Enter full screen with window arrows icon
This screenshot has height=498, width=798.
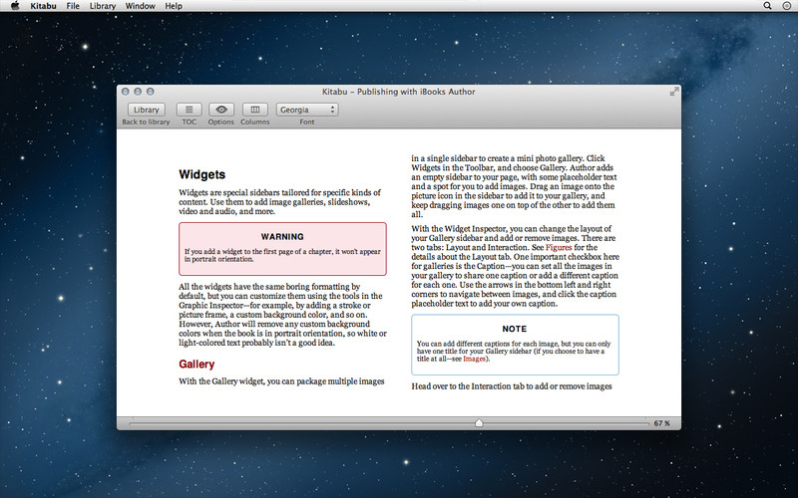click(674, 92)
